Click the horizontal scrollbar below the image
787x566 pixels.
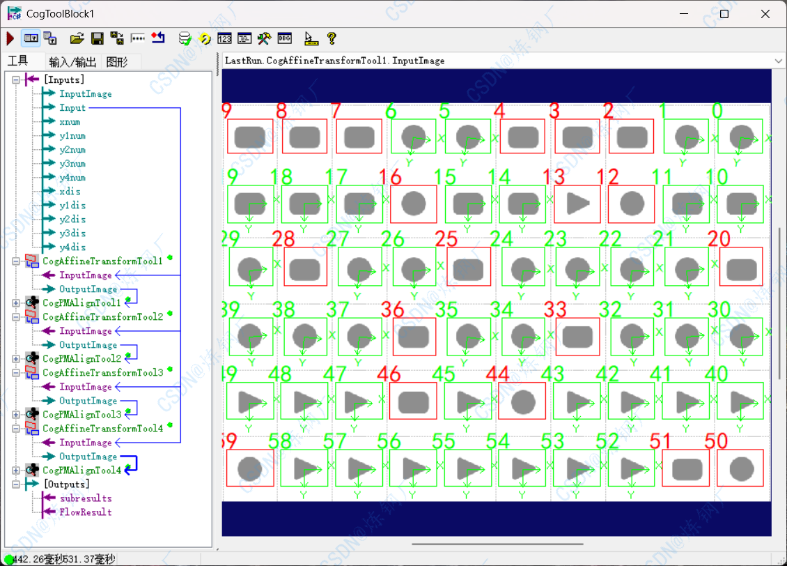click(497, 544)
